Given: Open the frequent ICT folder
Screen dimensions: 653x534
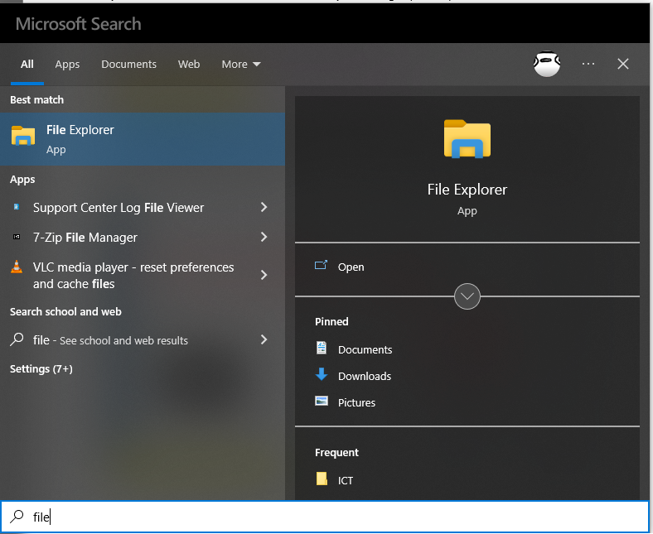Looking at the screenshot, I should 346,480.
